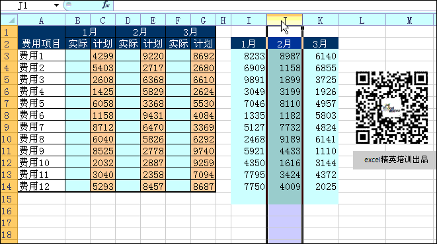Select the 费用12 cell
The height and width of the screenshot is (244, 437).
(41, 186)
